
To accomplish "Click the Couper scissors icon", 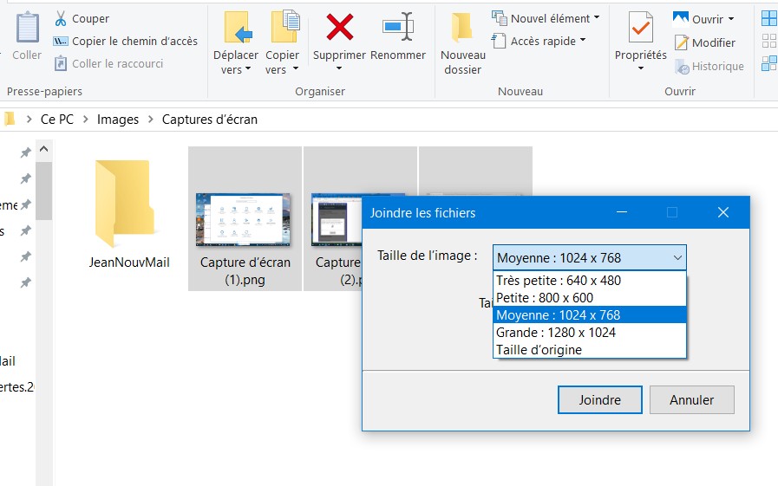I will point(61,18).
